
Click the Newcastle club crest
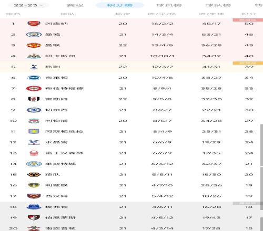click(x=34, y=56)
